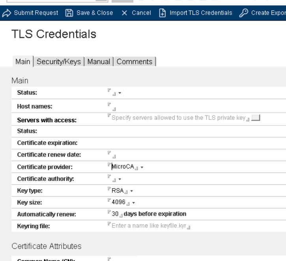Open the Certificate provider dropdown arrow
286x261 pixels.
[142, 167]
